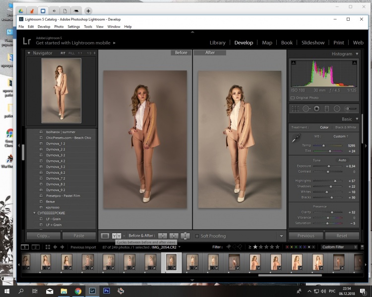This screenshot has height=297, width=372.
Task: Open toolbar content dropdown arrow
Action: 281,236
